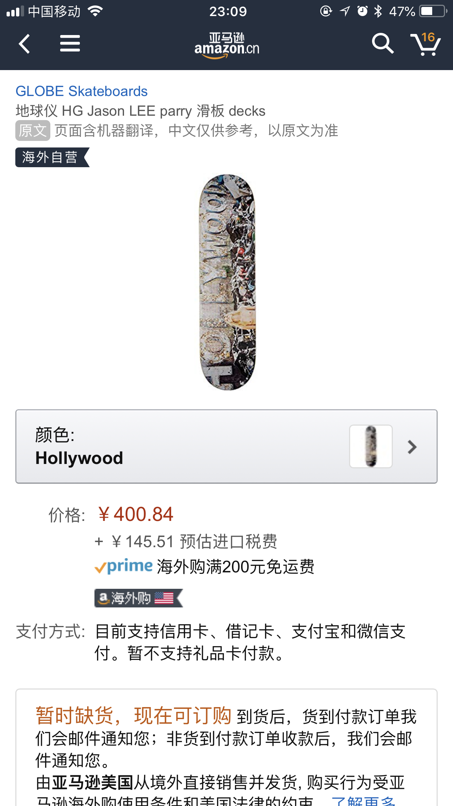
Task: Tap the chevron arrow in color selector
Action: pyautogui.click(x=412, y=447)
